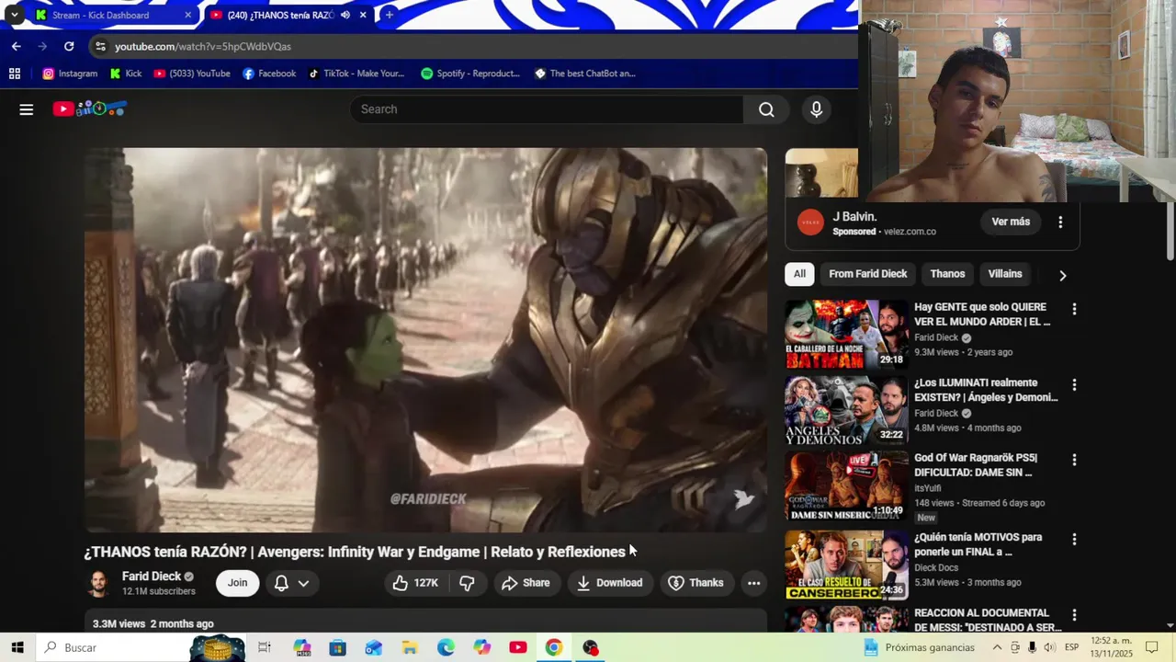Open menu for God Of War Ragnarök video

(x=1074, y=460)
